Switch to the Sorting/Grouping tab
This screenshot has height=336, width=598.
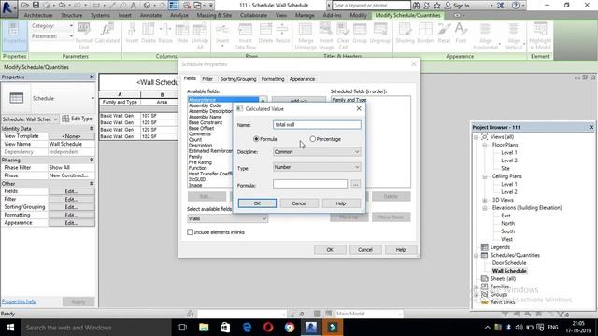point(238,79)
